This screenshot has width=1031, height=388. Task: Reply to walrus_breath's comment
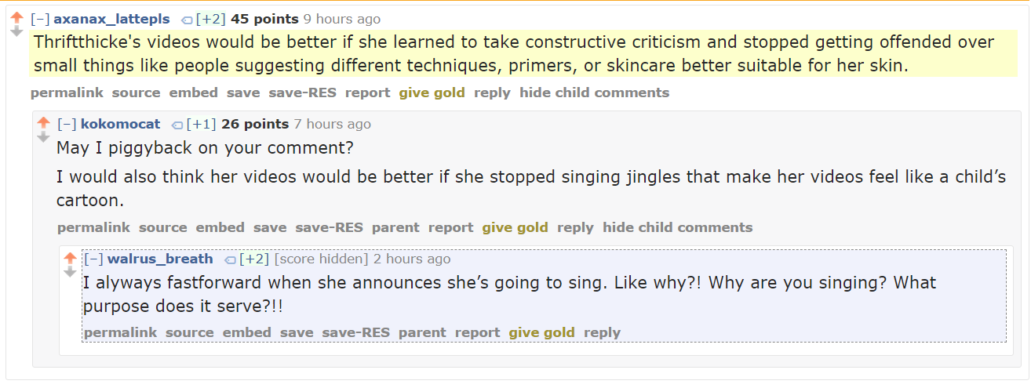pyautogui.click(x=602, y=332)
